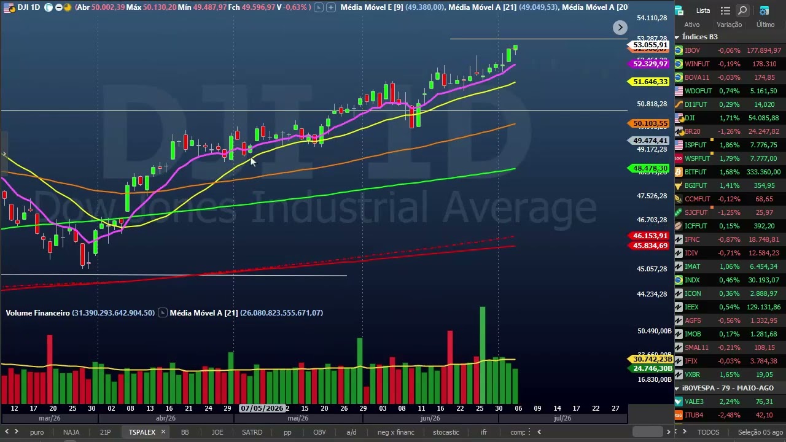Viewport: 786px width, 442px height.
Task: Click the Brazil flag icon next to IBOV
Action: (679, 50)
